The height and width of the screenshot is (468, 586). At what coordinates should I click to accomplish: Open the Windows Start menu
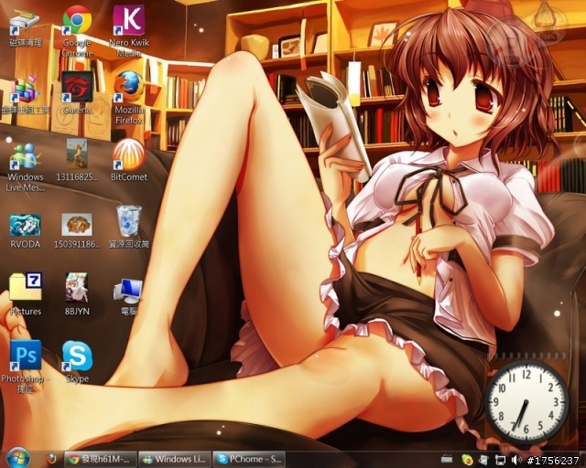pyautogui.click(x=17, y=457)
